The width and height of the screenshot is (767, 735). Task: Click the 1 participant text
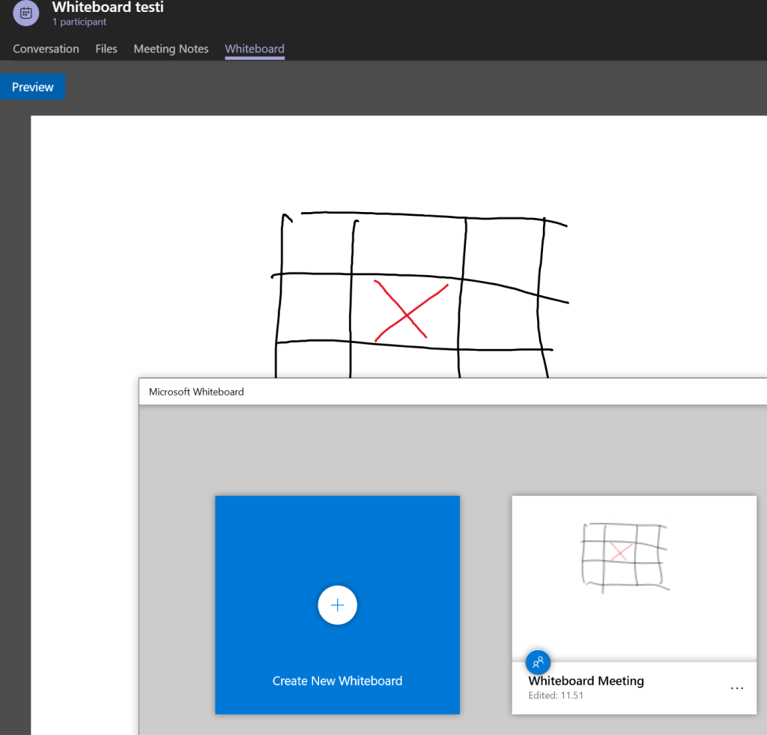tap(79, 22)
